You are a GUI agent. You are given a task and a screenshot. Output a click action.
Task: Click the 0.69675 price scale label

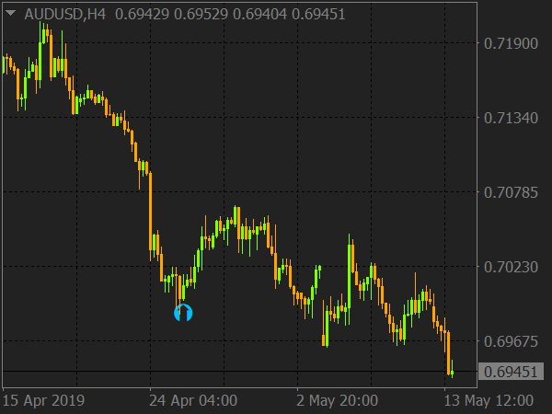(511, 341)
